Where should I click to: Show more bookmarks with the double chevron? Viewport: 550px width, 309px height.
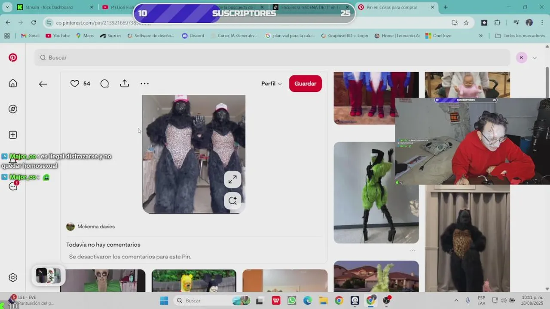pos(481,36)
